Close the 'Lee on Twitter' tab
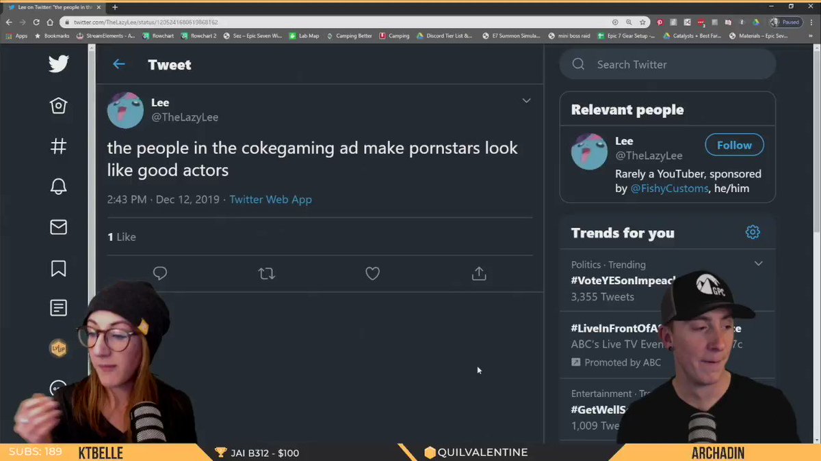Image resolution: width=821 pixels, height=461 pixels. 99,7
